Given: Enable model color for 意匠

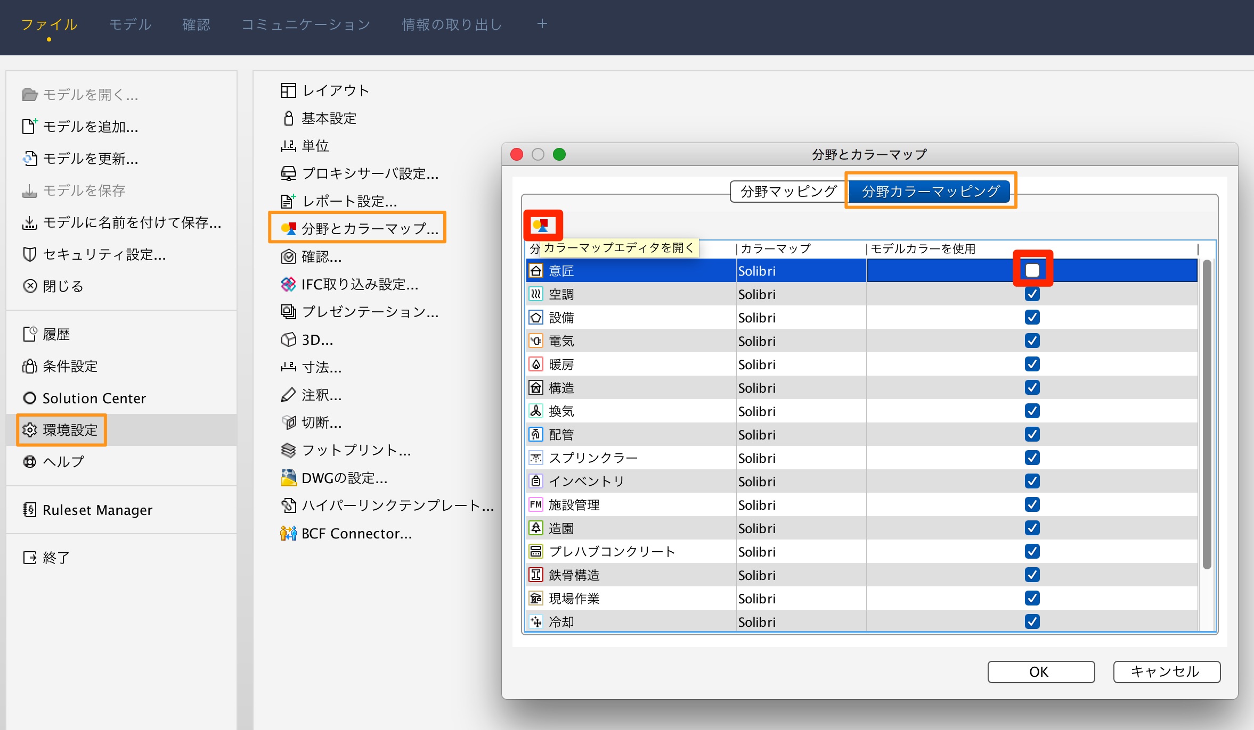Looking at the screenshot, I should tap(1032, 270).
